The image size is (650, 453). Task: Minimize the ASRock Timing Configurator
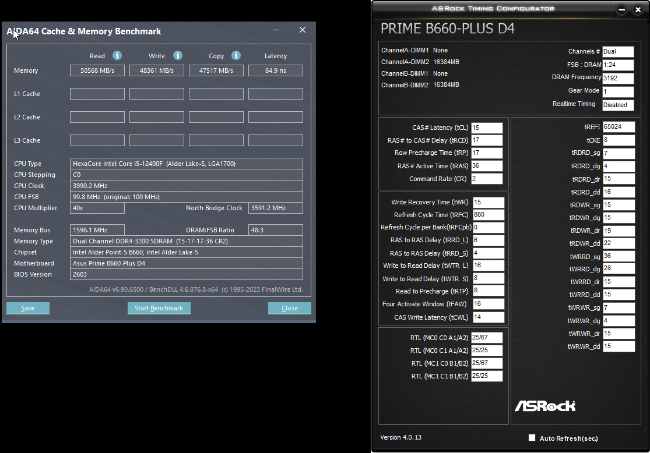point(621,9)
